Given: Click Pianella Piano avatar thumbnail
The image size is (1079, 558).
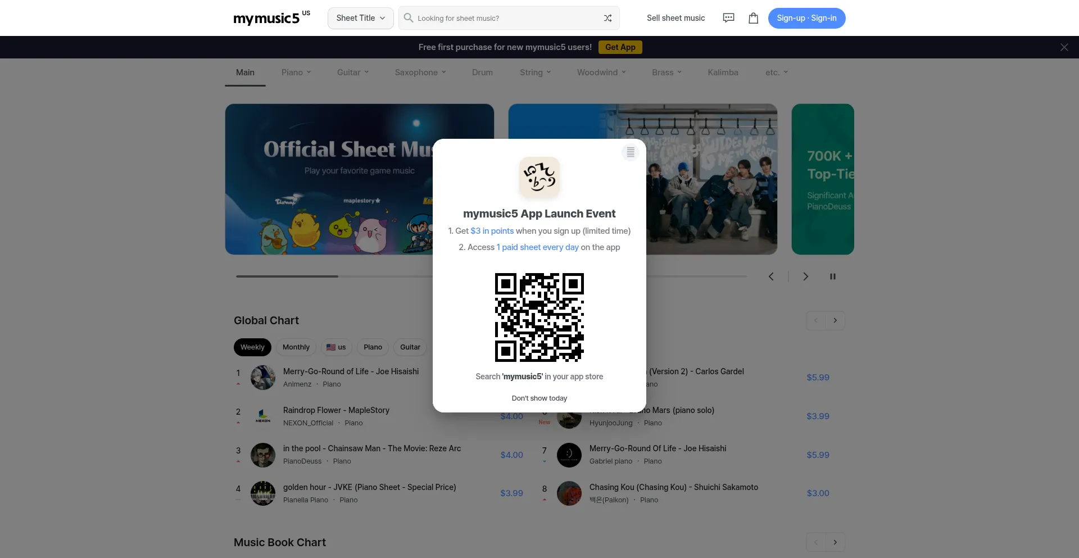Looking at the screenshot, I should pos(263,493).
